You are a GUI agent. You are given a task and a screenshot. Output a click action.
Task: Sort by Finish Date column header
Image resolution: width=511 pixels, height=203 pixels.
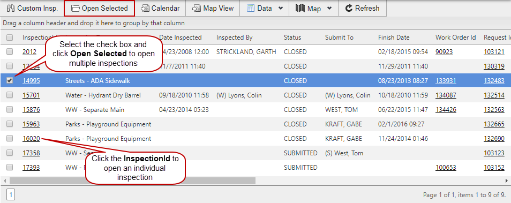pyautogui.click(x=394, y=37)
